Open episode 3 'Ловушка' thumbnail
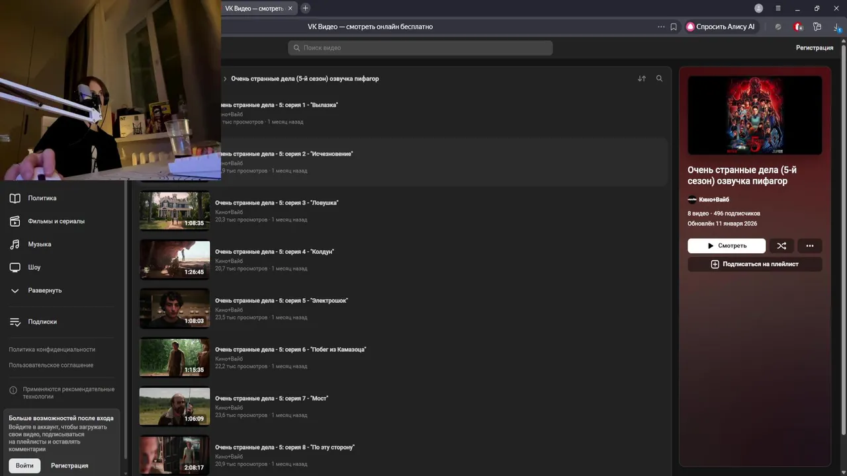The image size is (847, 476). point(175,210)
